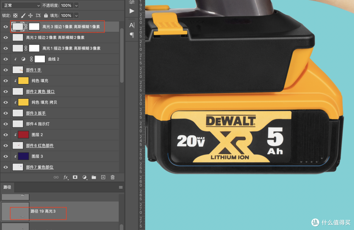
Task: Click lock position move icon
Action: [x=30, y=16]
